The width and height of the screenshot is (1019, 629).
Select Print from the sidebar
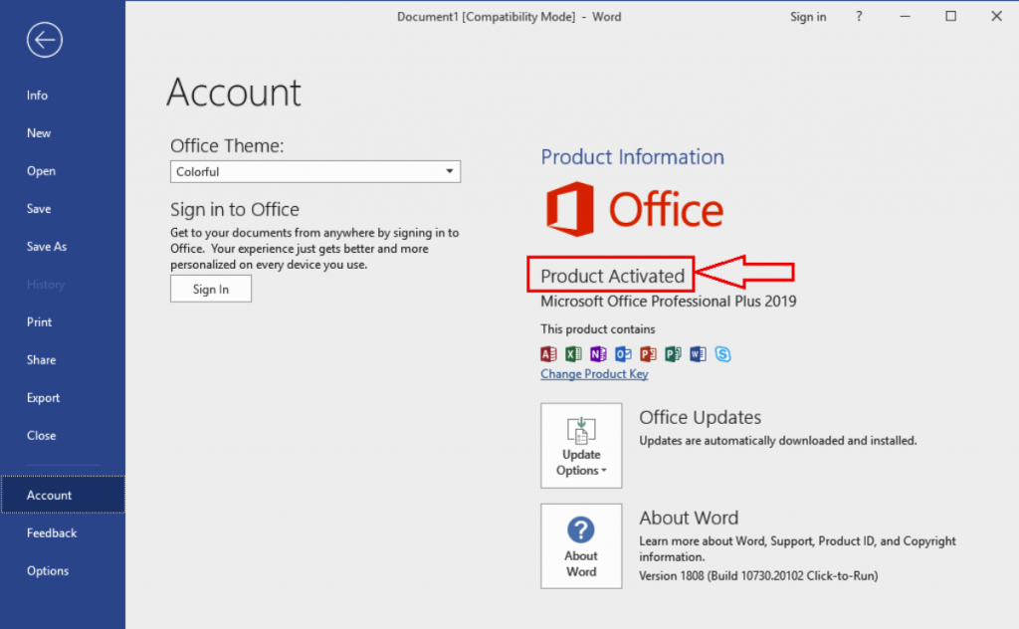39,321
